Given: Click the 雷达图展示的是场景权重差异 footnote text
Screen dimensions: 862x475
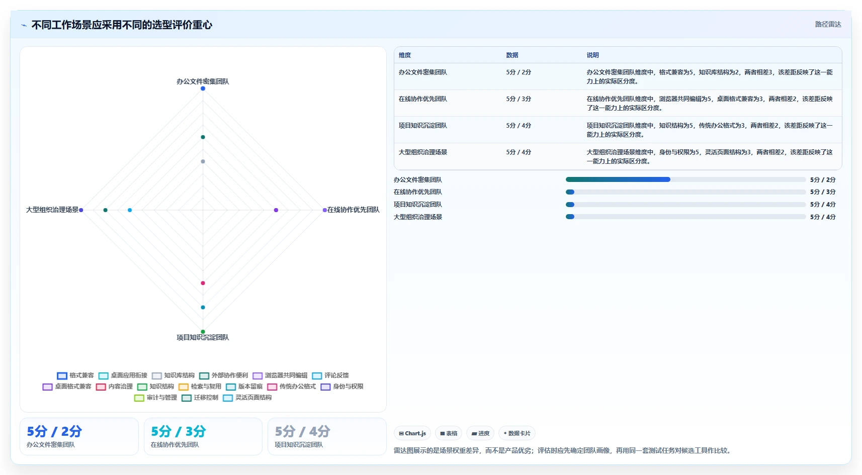Looking at the screenshot, I should click(x=562, y=450).
